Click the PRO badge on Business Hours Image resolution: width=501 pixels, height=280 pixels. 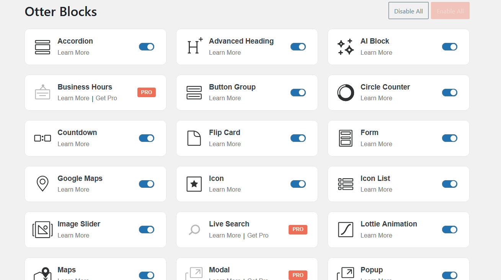pos(147,92)
